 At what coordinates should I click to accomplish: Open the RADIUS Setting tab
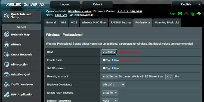tap(120, 23)
